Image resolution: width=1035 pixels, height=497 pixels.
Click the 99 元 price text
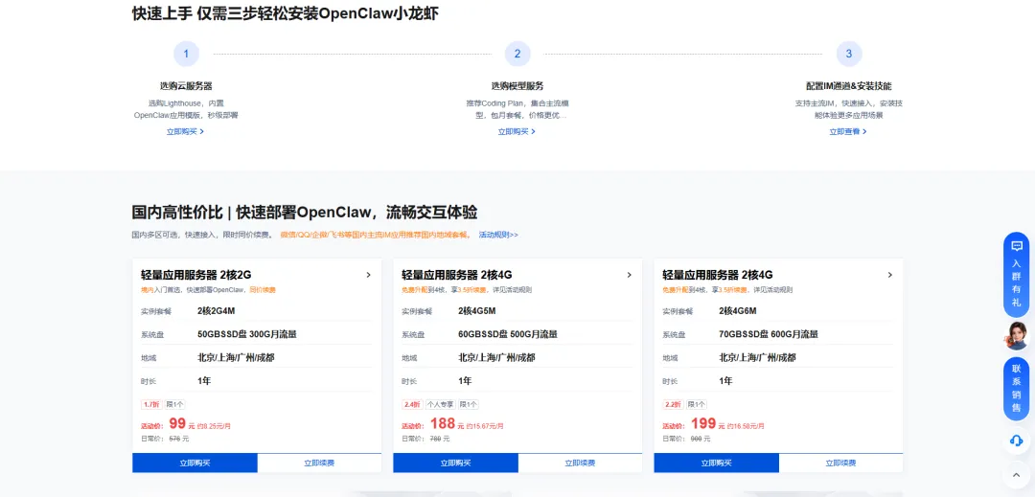point(182,424)
